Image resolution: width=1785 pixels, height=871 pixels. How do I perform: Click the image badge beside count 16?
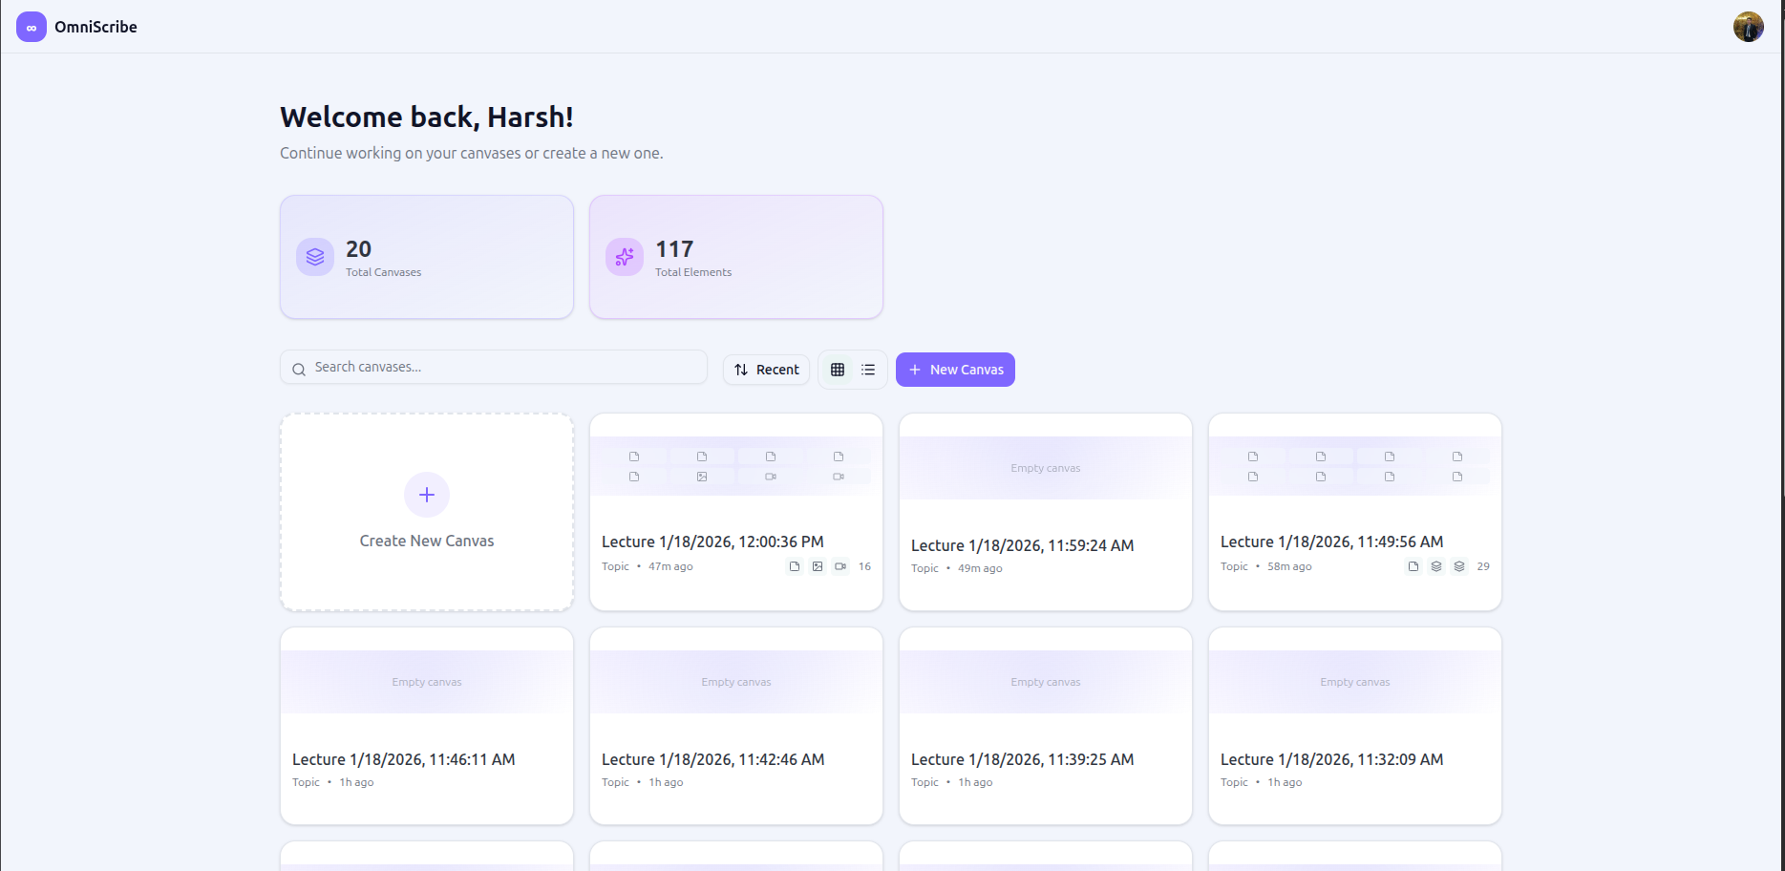pos(818,566)
